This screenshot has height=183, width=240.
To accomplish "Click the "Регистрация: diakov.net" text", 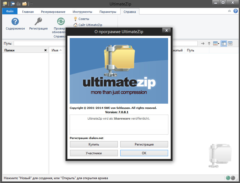I will 86,138.
